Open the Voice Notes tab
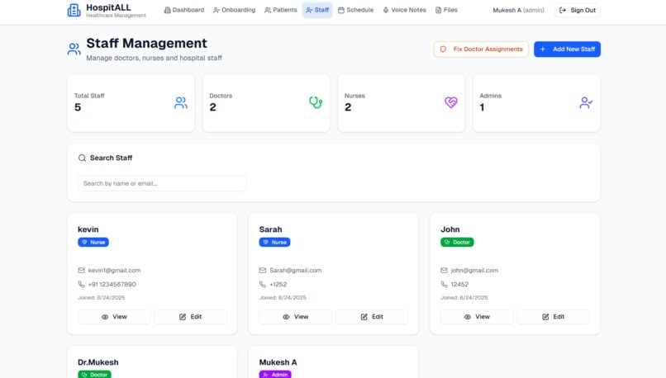 click(404, 10)
